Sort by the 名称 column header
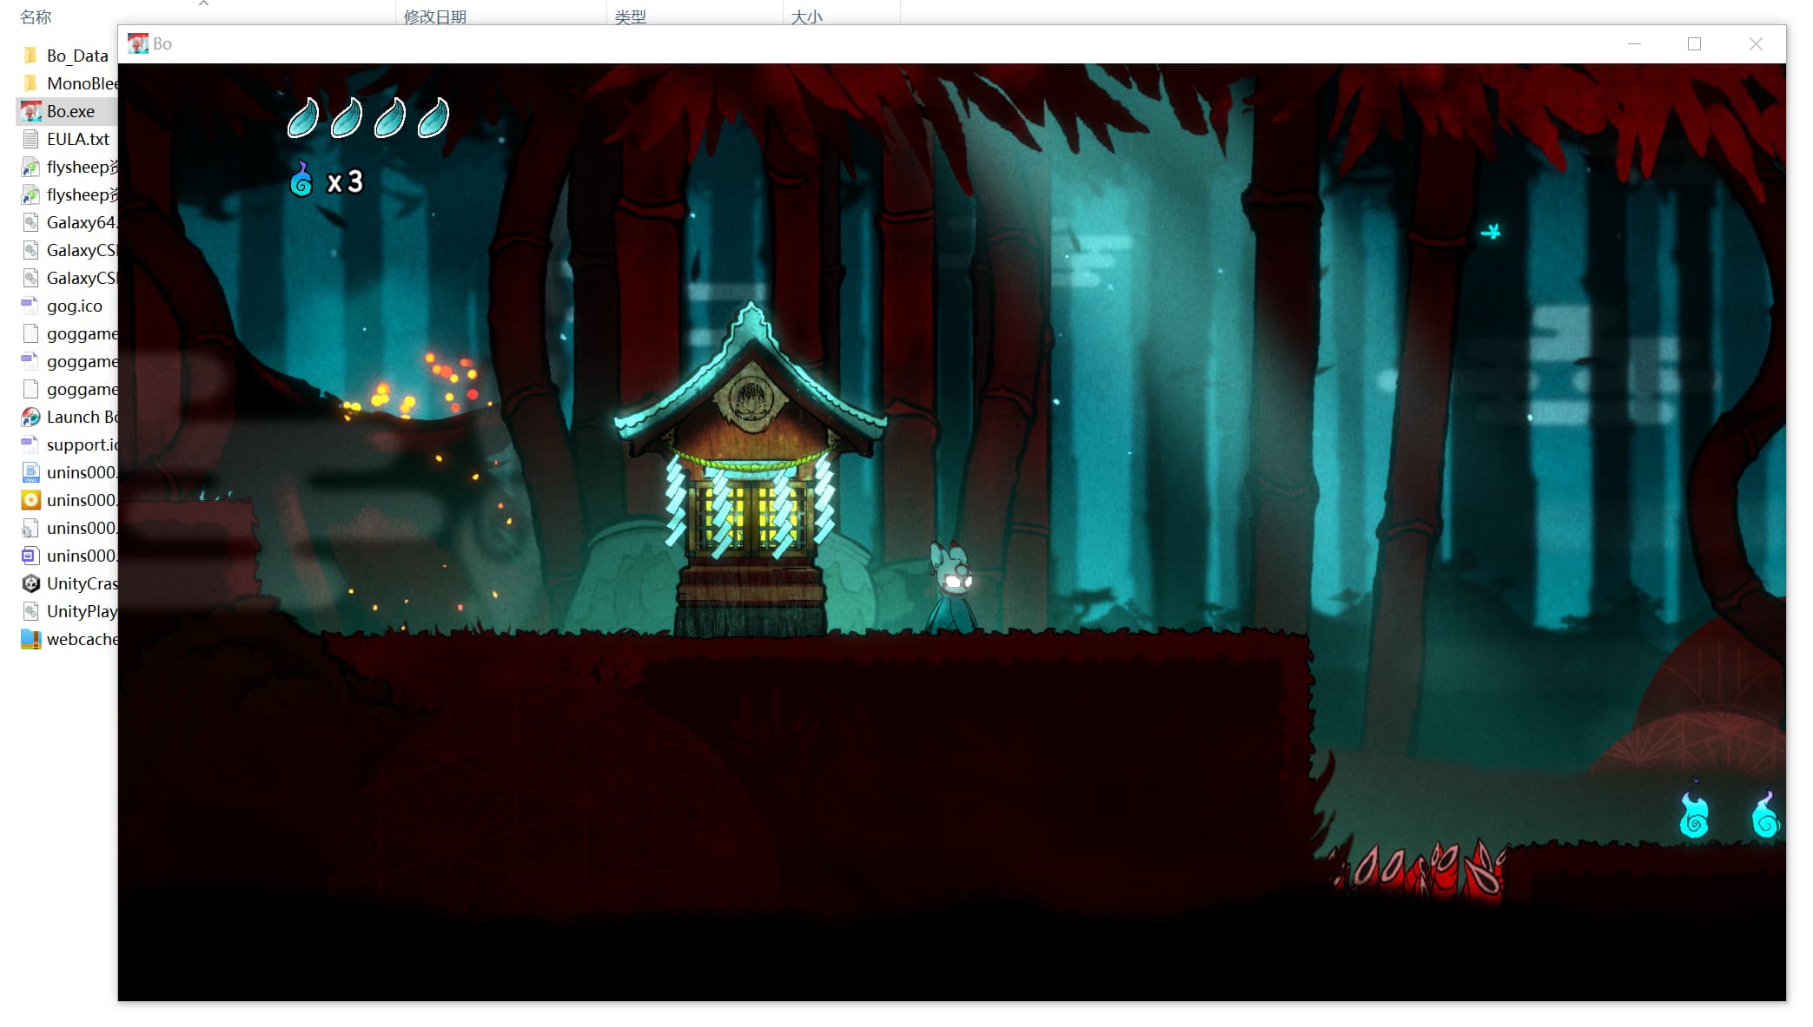The width and height of the screenshot is (1813, 1027). 36,16
